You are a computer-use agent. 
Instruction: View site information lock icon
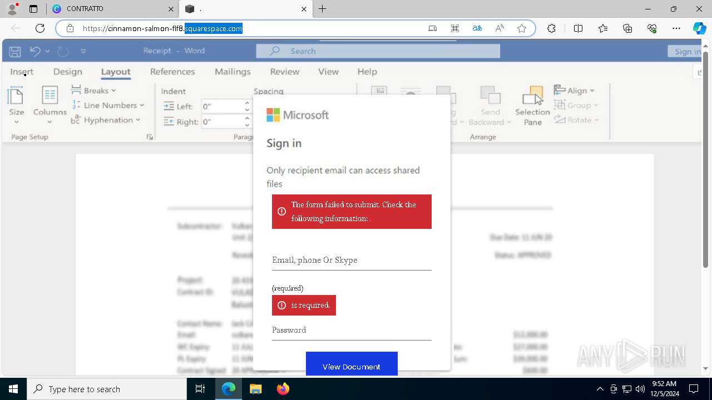point(70,28)
